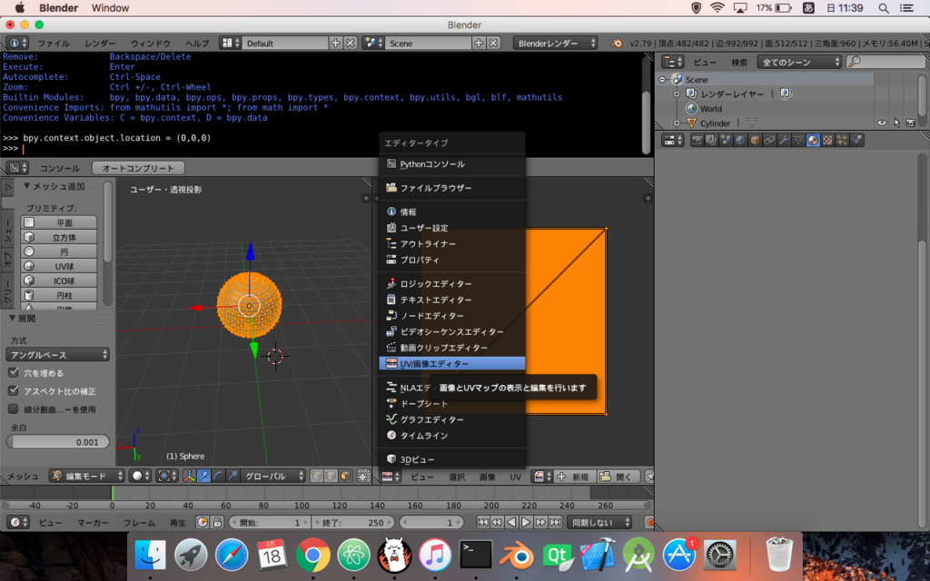Open the 編集モード mode dropdown

86,476
